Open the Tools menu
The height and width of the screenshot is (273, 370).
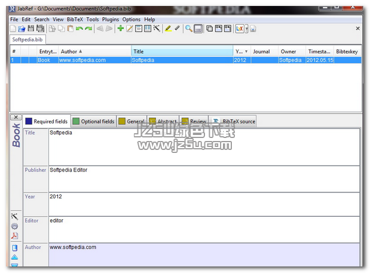click(93, 19)
